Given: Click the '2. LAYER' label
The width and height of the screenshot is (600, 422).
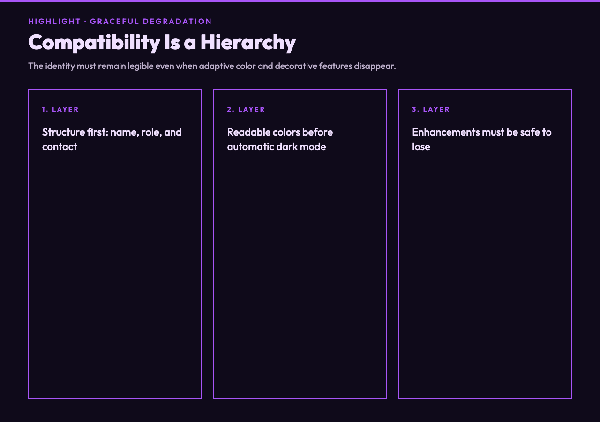Looking at the screenshot, I should 246,109.
